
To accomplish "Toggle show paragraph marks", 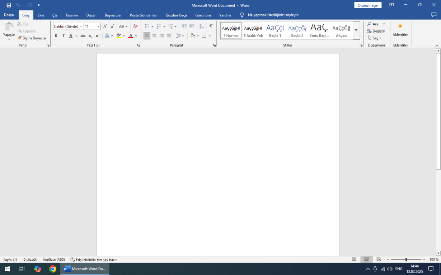I will coord(211,26).
